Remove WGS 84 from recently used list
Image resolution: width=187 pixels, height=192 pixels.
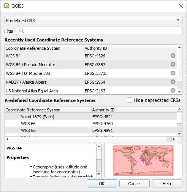(173, 56)
